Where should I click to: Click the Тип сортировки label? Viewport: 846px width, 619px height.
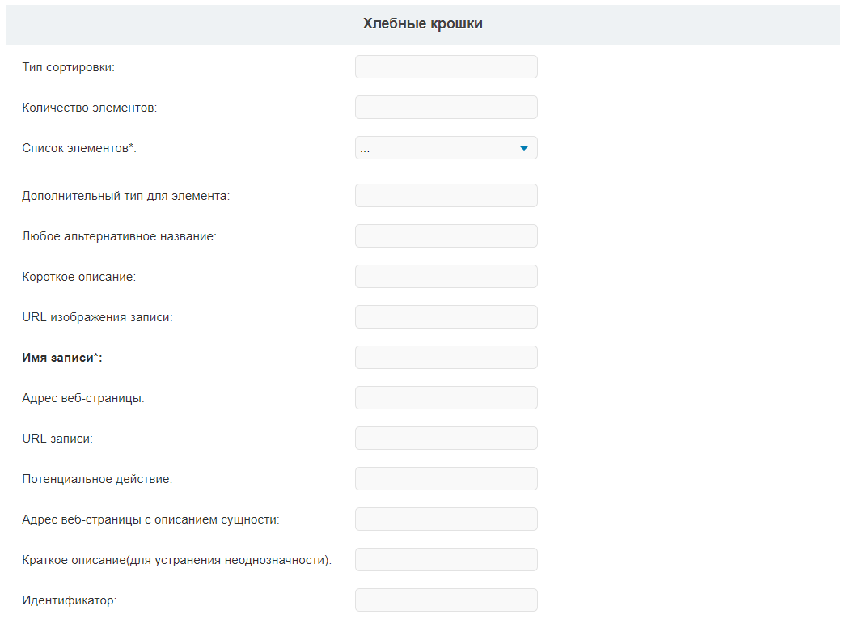(69, 67)
